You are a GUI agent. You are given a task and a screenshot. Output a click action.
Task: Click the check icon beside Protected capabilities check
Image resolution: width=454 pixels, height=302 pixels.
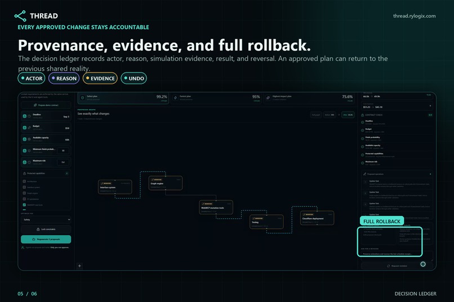pos(363,155)
